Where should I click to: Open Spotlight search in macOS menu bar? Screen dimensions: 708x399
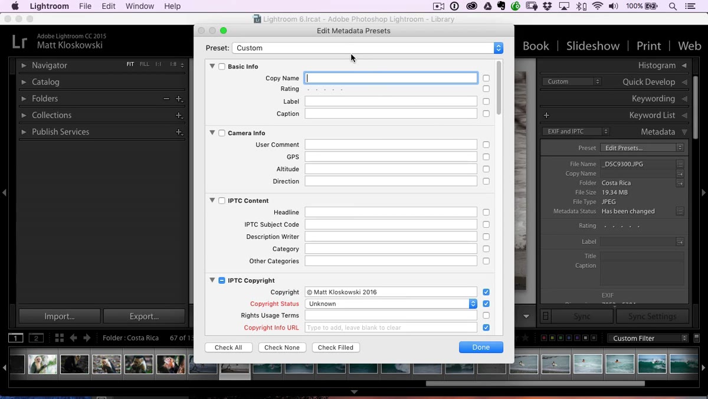(673, 6)
